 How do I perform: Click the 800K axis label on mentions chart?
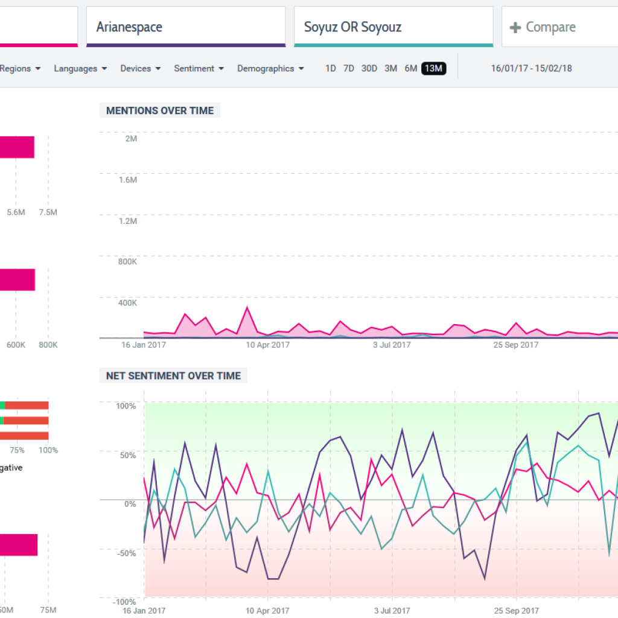[127, 262]
